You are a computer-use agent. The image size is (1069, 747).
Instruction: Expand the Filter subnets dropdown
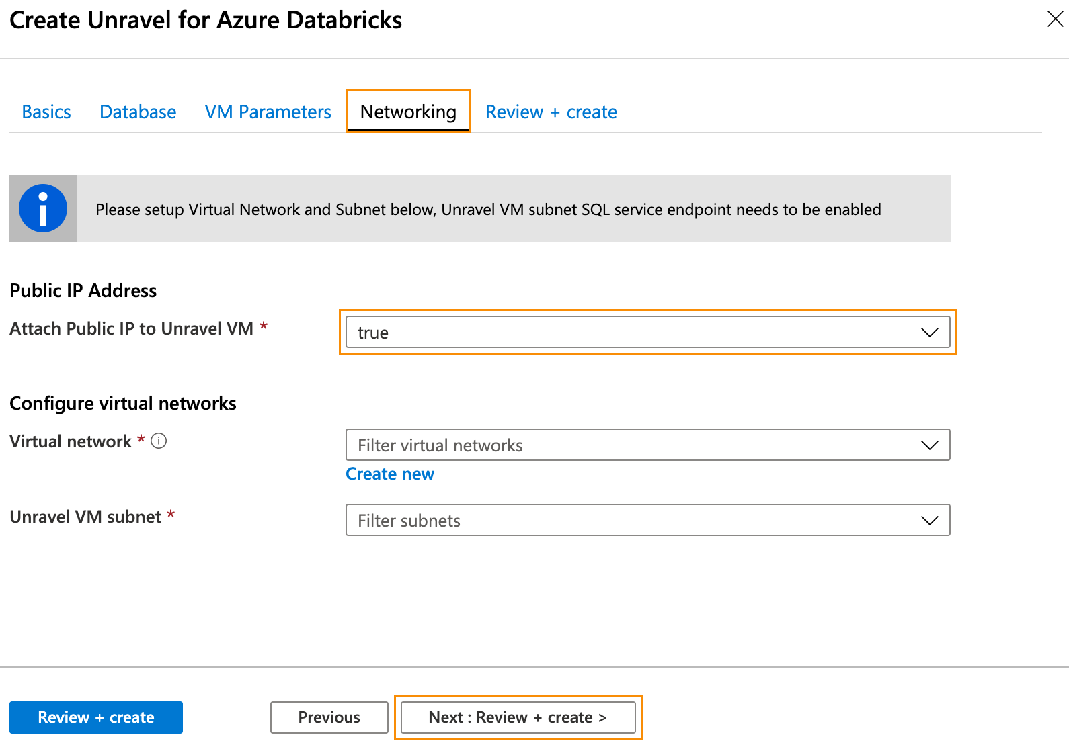pyautogui.click(x=647, y=520)
